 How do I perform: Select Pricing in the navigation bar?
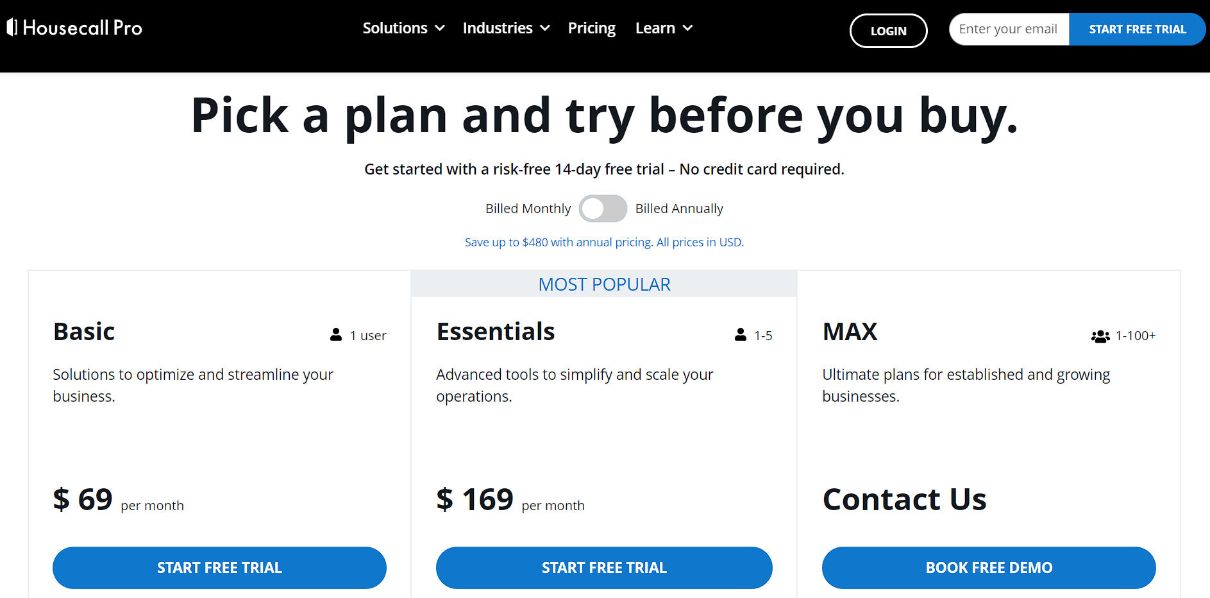point(591,28)
